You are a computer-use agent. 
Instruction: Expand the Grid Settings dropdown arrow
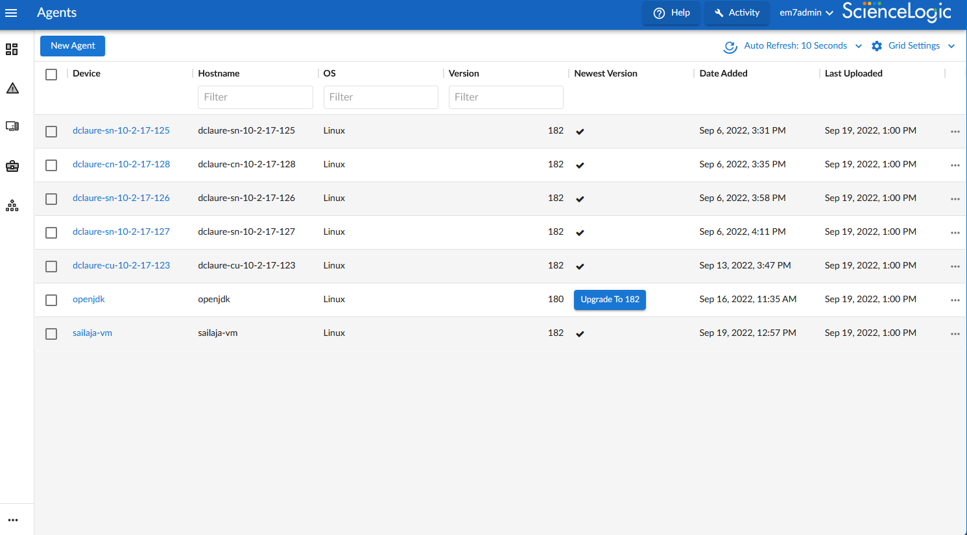[x=951, y=46]
